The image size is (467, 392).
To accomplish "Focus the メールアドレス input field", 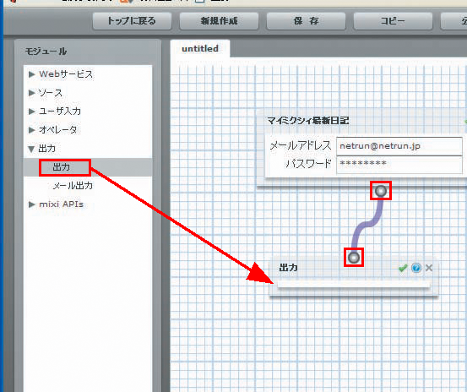I will pos(399,146).
